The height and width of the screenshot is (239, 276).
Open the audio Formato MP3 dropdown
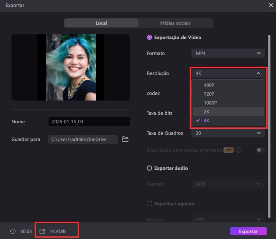tap(228, 184)
